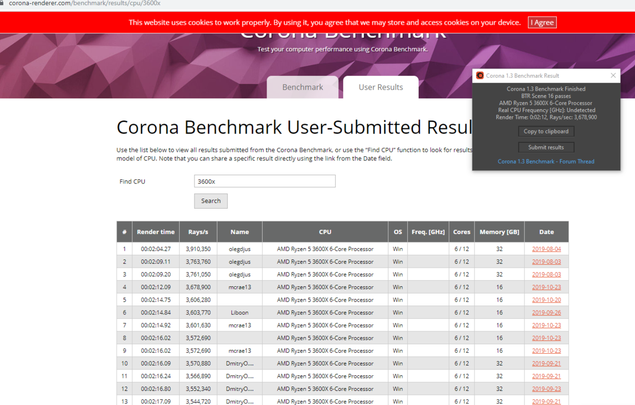Image resolution: width=635 pixels, height=405 pixels.
Task: Click the Cores column header
Action: click(x=461, y=232)
